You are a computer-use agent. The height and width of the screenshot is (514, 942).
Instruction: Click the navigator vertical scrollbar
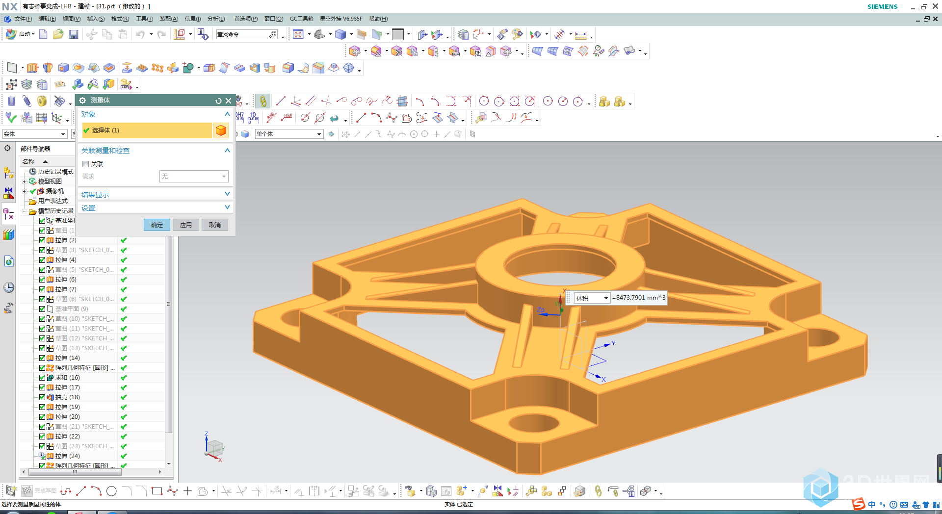point(168,334)
